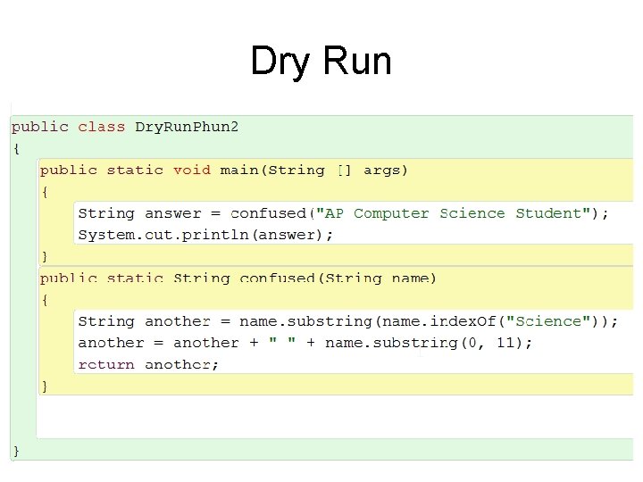643x482 pixels.
Task: Click the name.substring(name.indexOf line
Action: point(347,321)
